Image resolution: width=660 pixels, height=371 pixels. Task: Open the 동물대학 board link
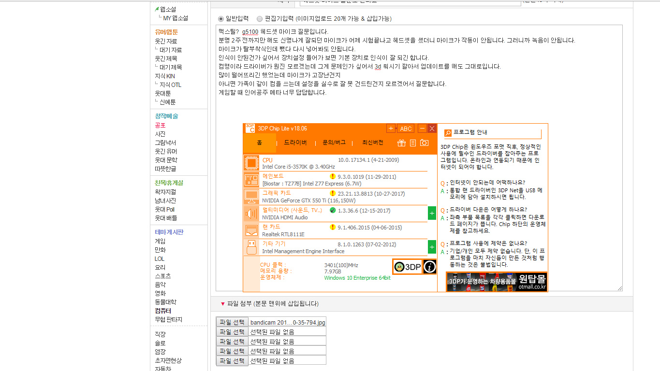[x=165, y=302]
